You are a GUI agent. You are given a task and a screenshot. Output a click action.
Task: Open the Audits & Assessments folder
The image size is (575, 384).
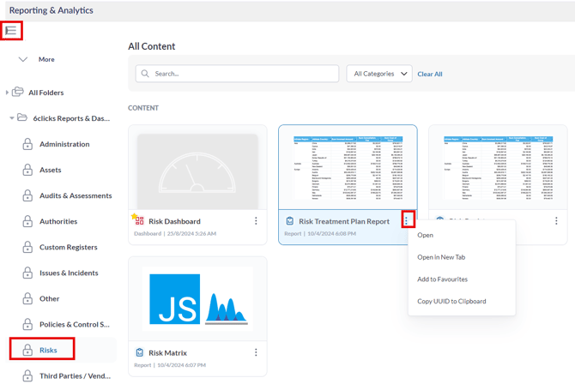76,195
